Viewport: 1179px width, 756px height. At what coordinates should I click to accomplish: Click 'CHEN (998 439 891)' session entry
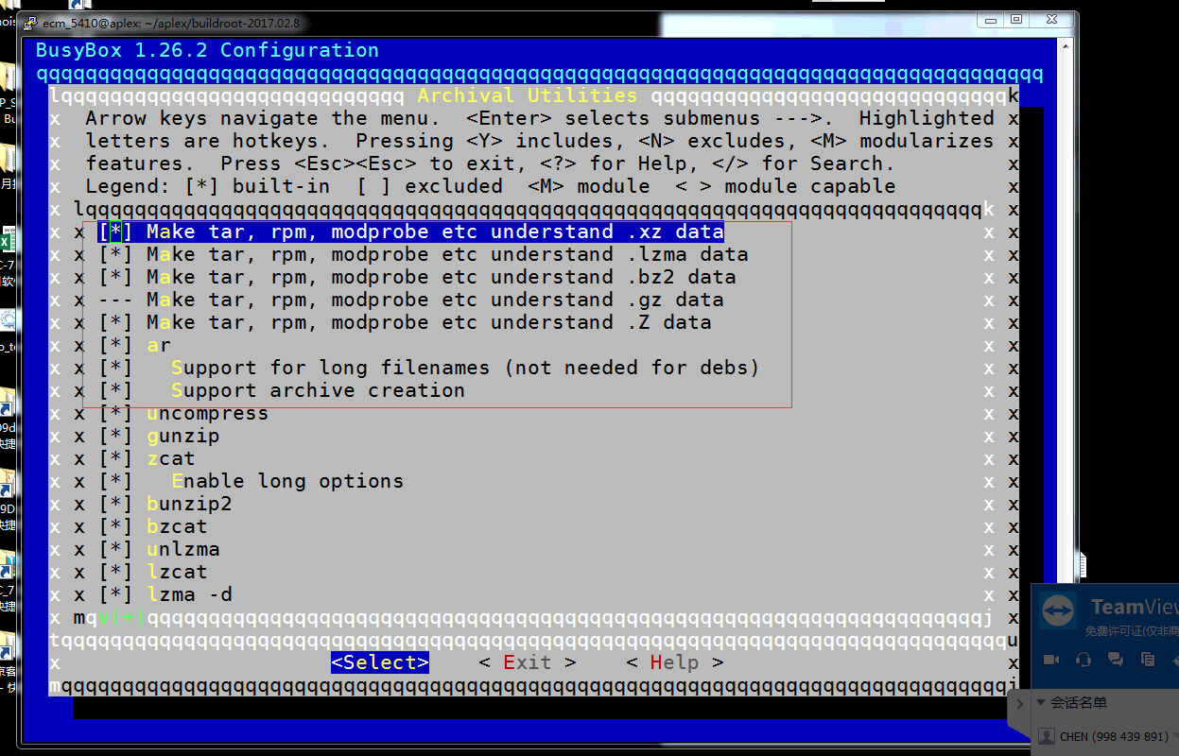coord(1114,736)
